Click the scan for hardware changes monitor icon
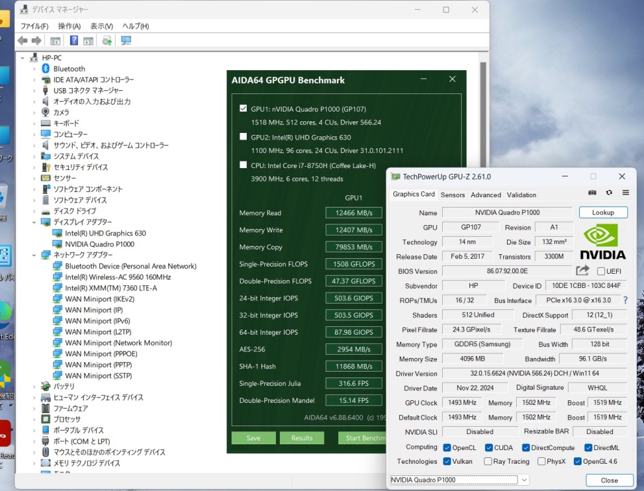Image resolution: width=644 pixels, height=491 pixels. click(x=126, y=40)
